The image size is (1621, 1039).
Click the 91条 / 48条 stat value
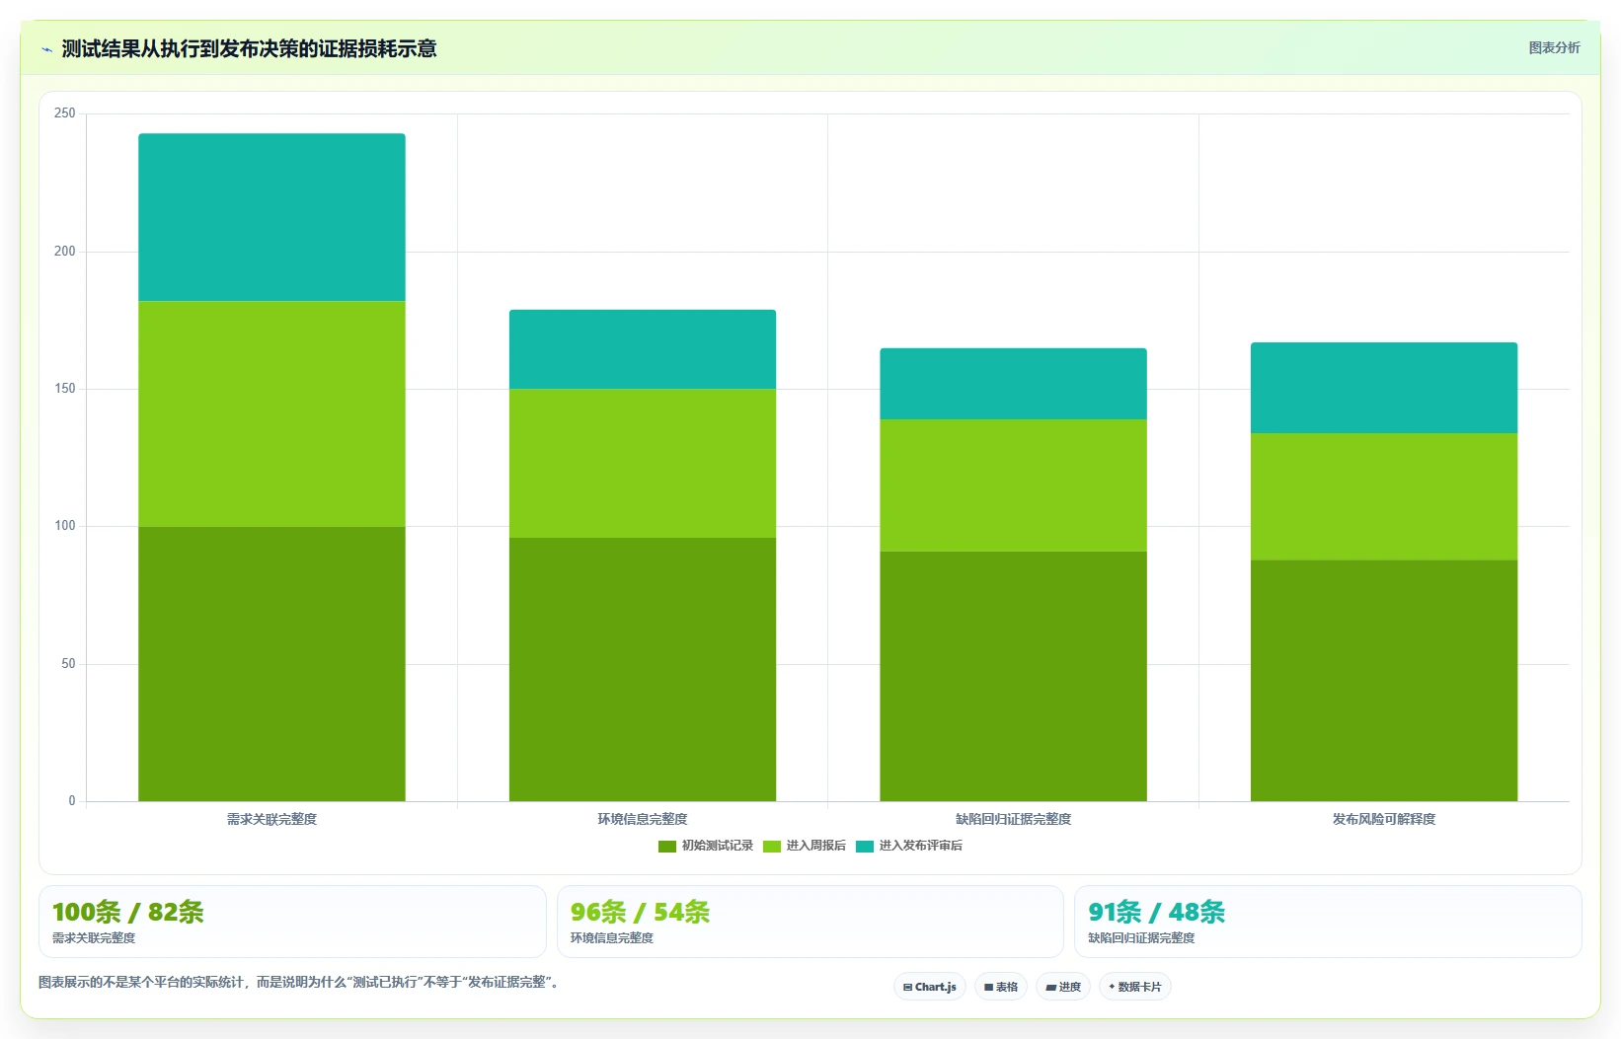(x=1156, y=912)
